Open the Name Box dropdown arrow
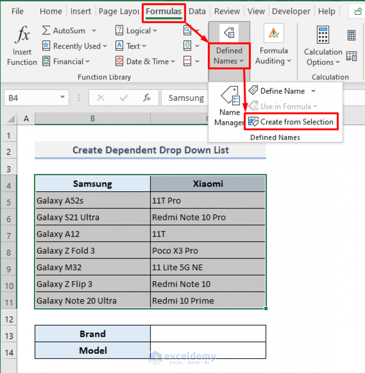 [63, 97]
